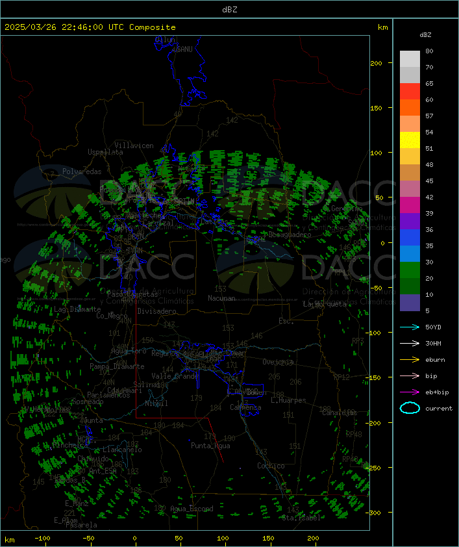Select the blue 35-36 dBZ swatch
The width and height of the screenshot is (459, 547).
pyautogui.click(x=410, y=238)
